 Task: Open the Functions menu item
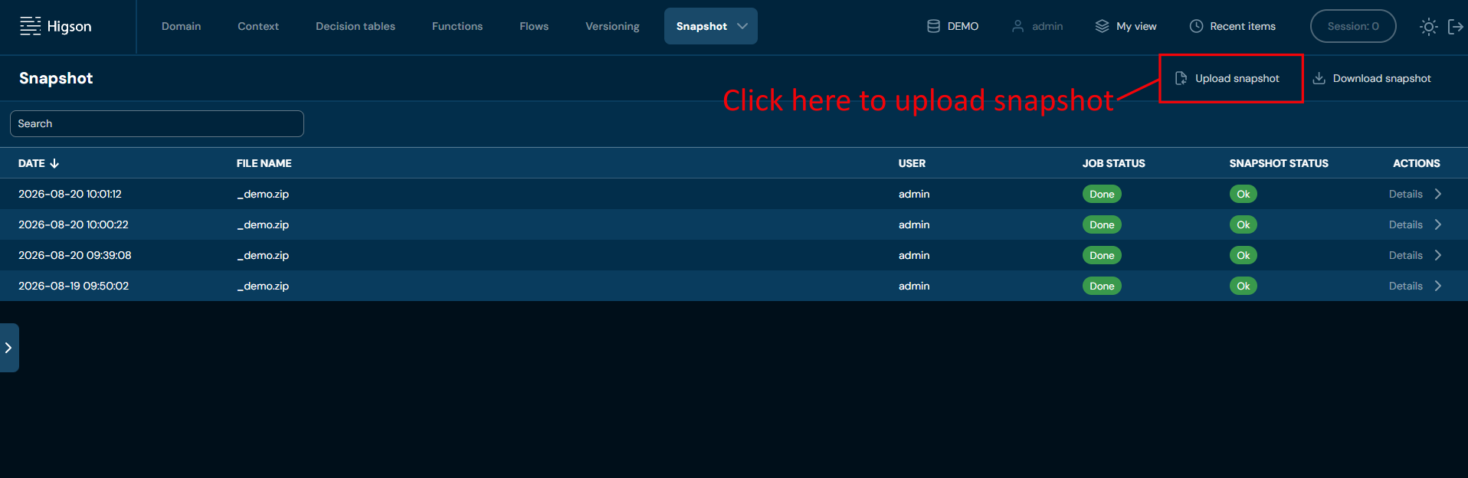457,26
